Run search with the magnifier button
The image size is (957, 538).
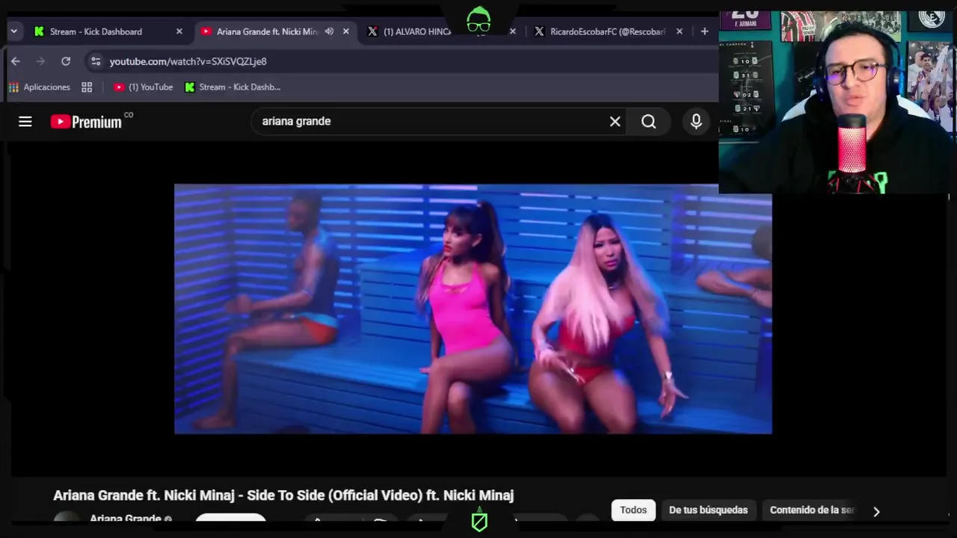click(648, 121)
